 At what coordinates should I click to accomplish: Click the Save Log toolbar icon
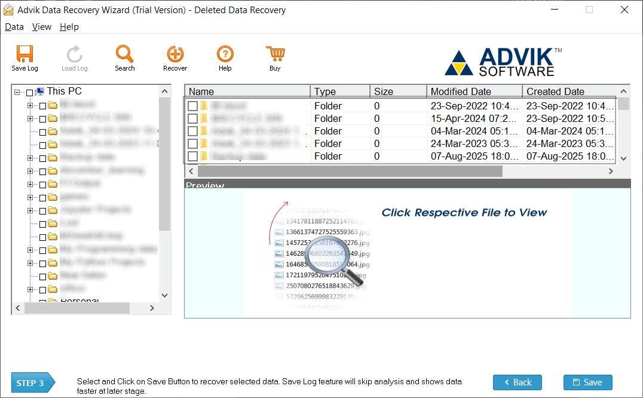pos(25,54)
